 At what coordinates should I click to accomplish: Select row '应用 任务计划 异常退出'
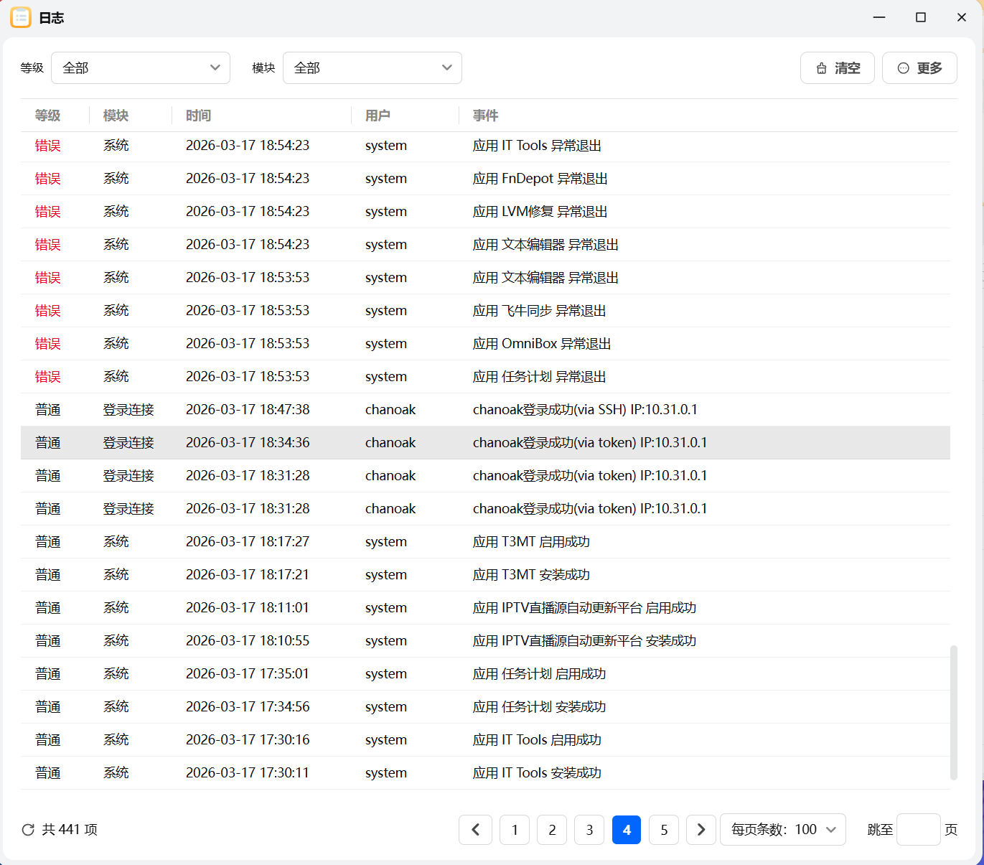tap(485, 377)
